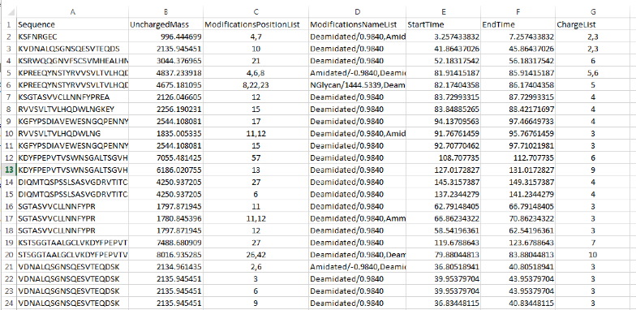
Task: Select cell NGlycan/1444.5339
Action: [x=357, y=85]
